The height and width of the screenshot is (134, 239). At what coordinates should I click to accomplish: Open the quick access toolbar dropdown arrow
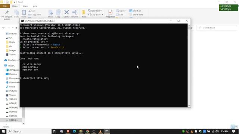15,2
